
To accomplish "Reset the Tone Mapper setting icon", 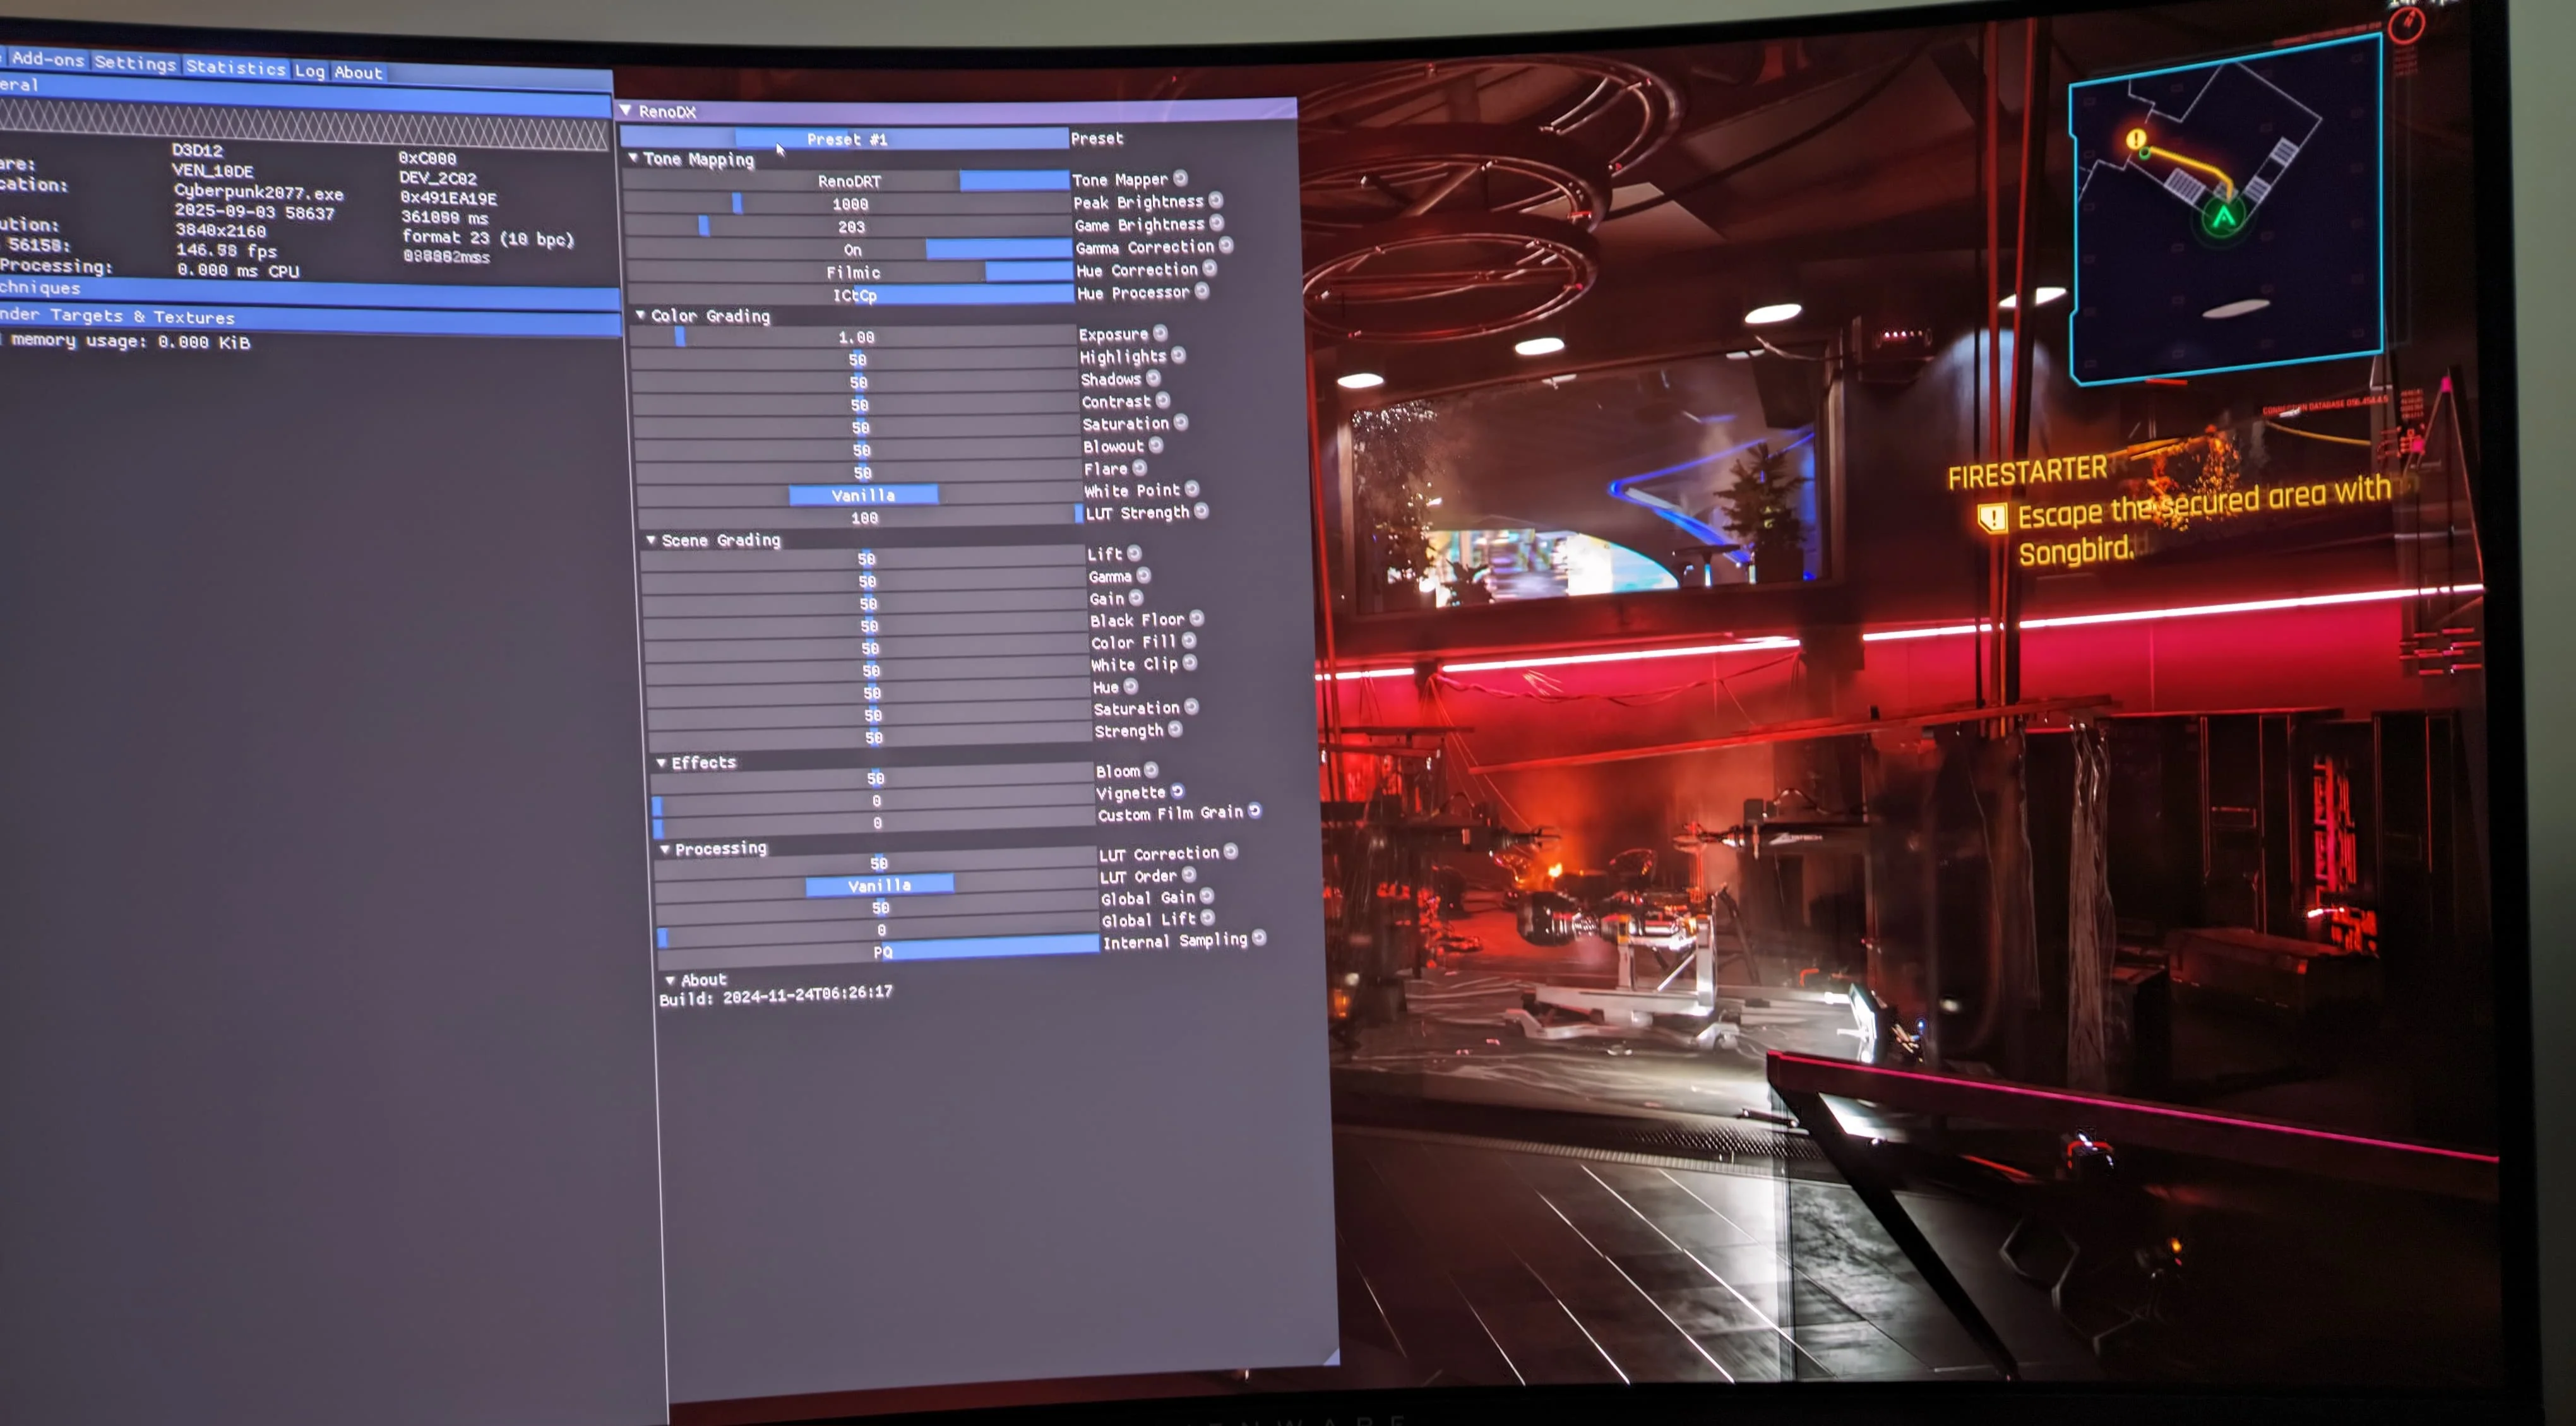I will pos(1180,178).
